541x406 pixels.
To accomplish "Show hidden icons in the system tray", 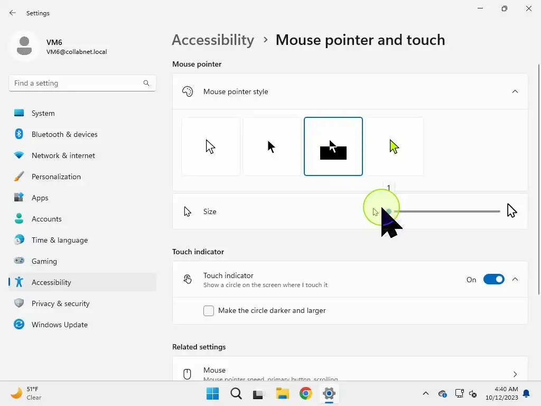I will (x=426, y=393).
